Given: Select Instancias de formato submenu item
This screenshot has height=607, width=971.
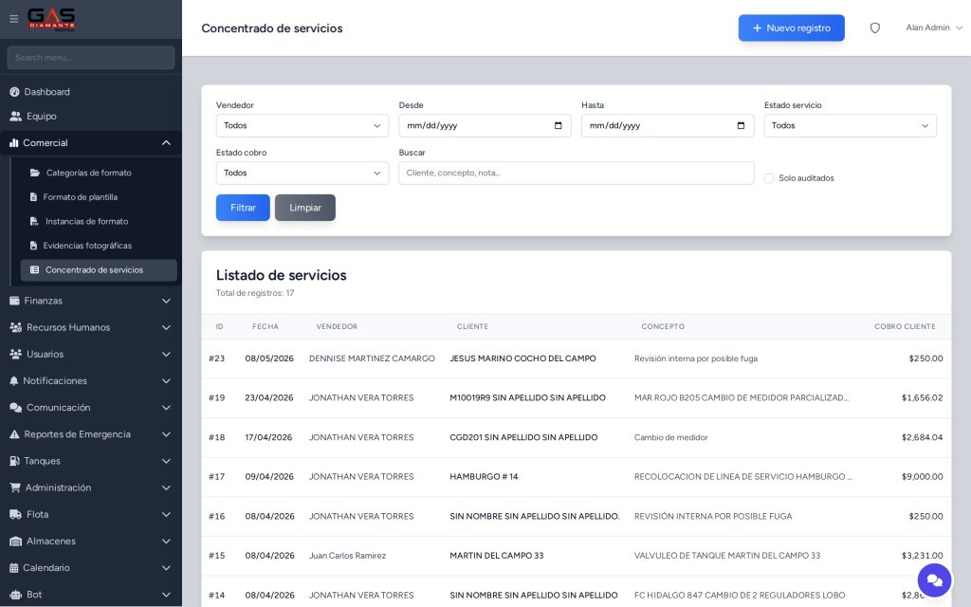Looking at the screenshot, I should (99, 221).
